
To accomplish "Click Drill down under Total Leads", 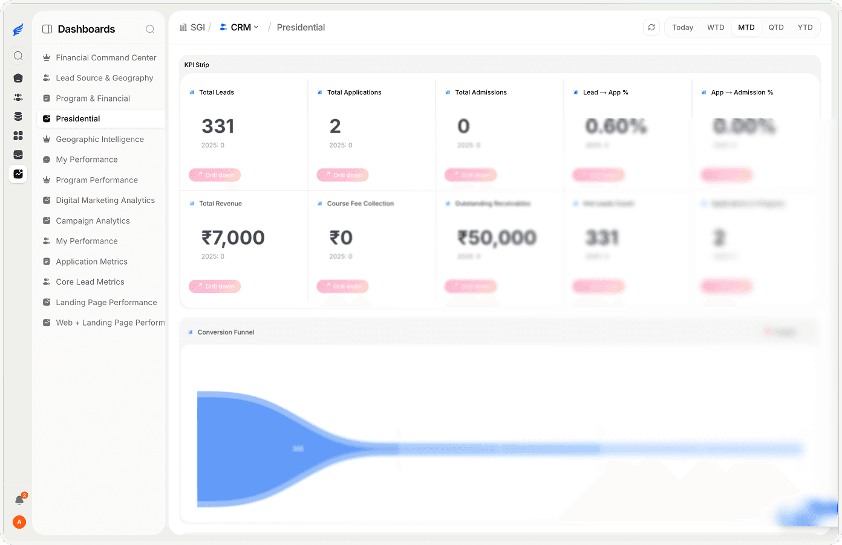I will (x=215, y=175).
